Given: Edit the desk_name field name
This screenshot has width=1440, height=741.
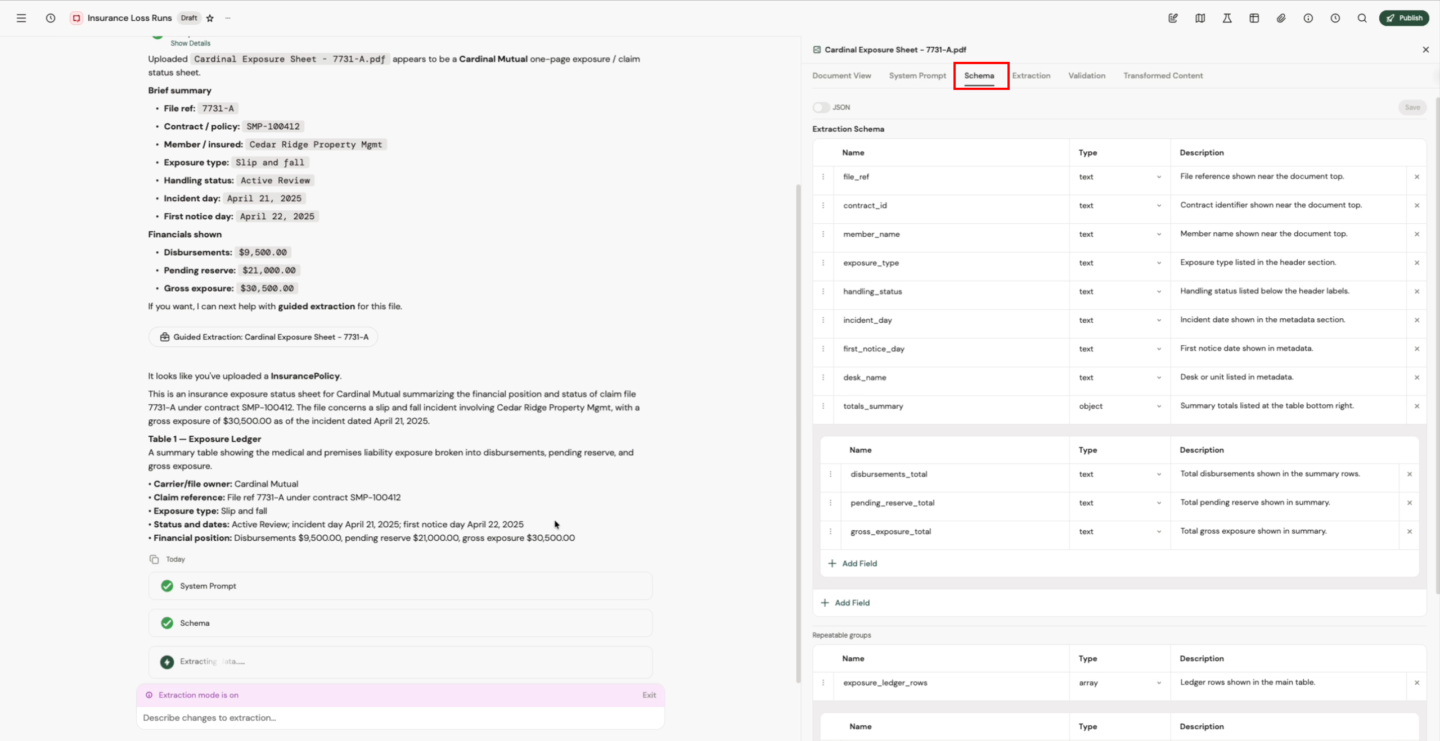Looking at the screenshot, I should point(952,377).
